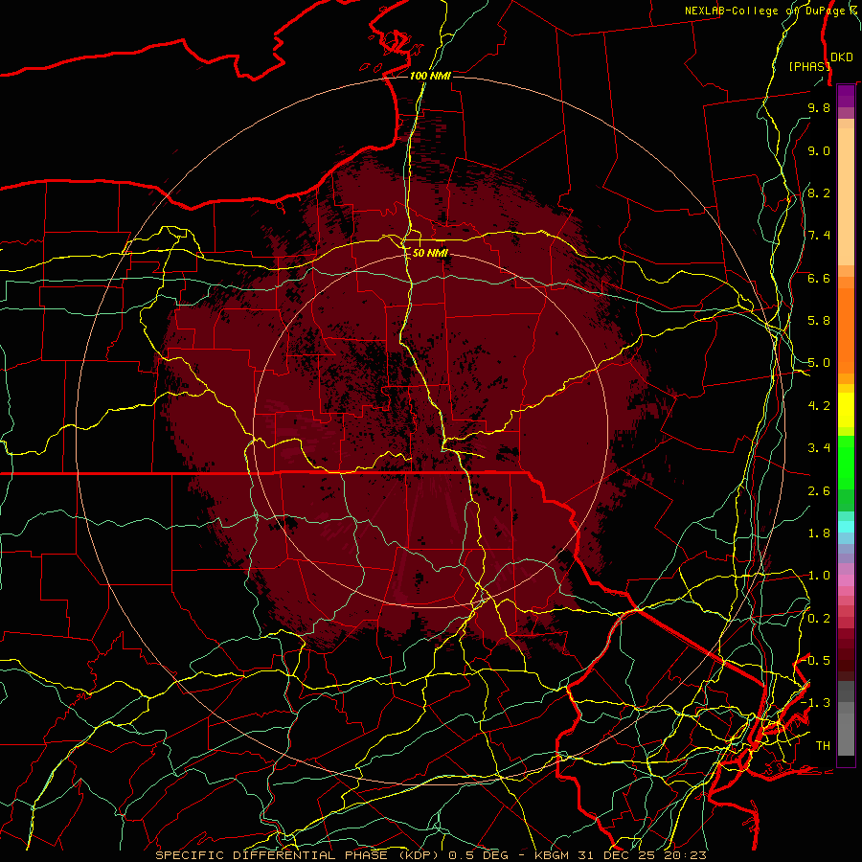This screenshot has height=862, width=862.
Task: Click the 50 NMI range ring label
Action: [430, 254]
